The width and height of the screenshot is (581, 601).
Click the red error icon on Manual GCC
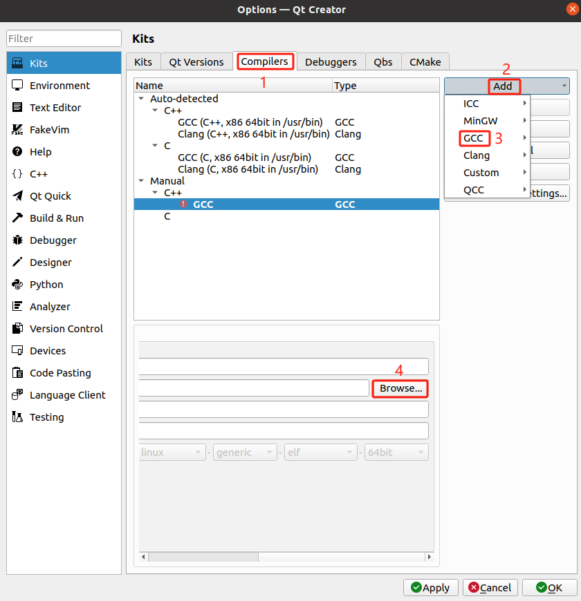pos(183,204)
